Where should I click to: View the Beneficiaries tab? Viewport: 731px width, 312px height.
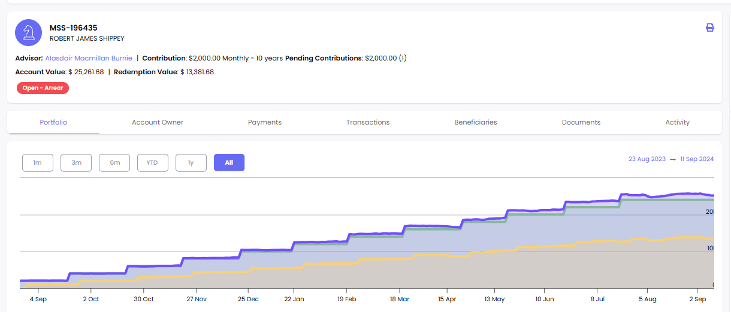pyautogui.click(x=476, y=122)
